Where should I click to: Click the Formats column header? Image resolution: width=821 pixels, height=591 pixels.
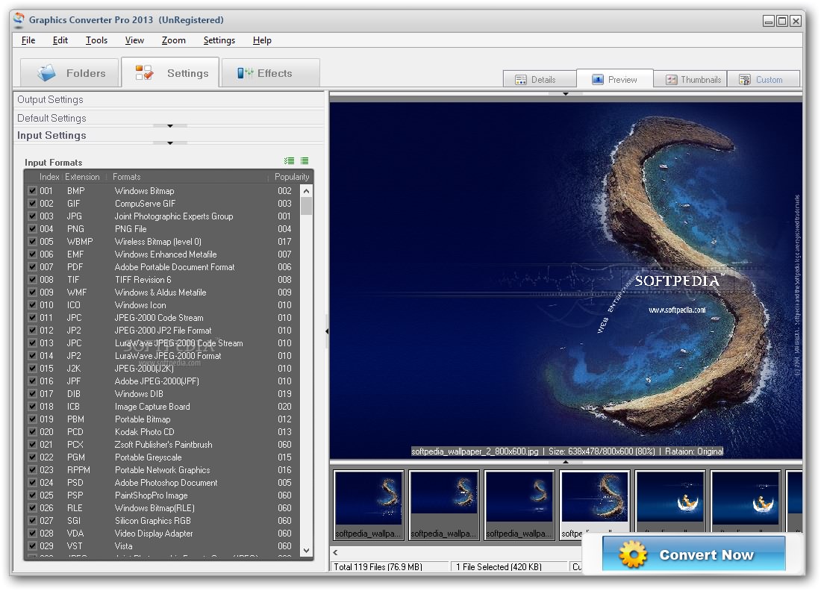point(187,177)
